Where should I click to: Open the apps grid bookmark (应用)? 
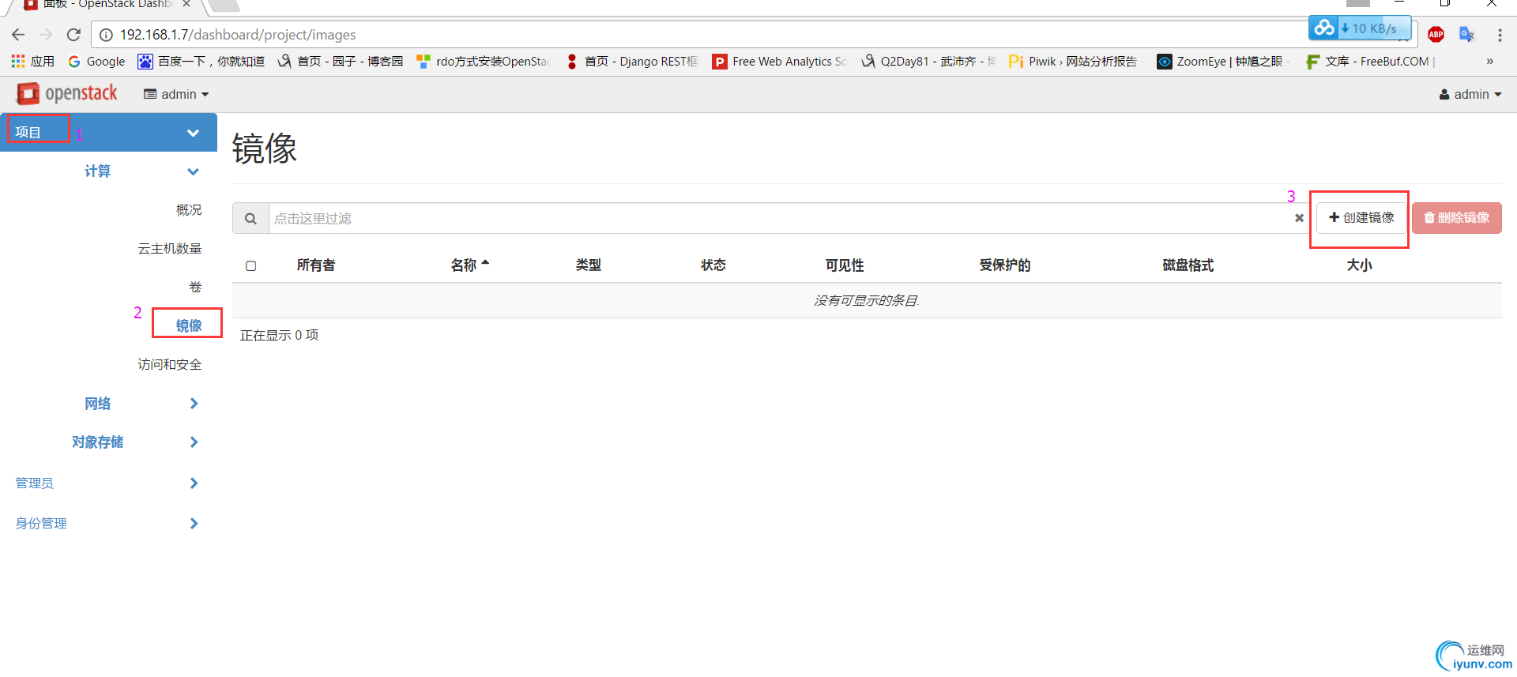(32, 62)
